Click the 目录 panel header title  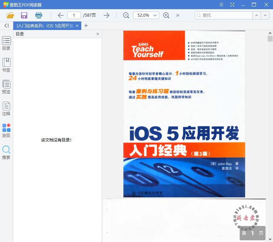coord(20,34)
